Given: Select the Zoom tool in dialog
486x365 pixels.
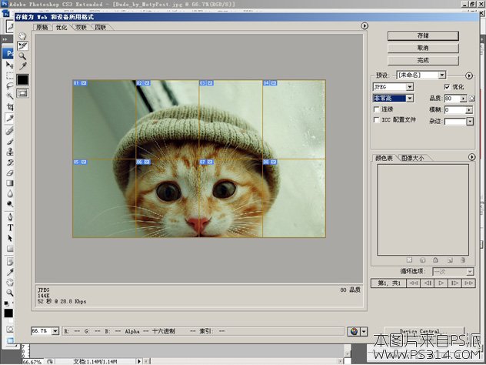Looking at the screenshot, I should point(23,56).
